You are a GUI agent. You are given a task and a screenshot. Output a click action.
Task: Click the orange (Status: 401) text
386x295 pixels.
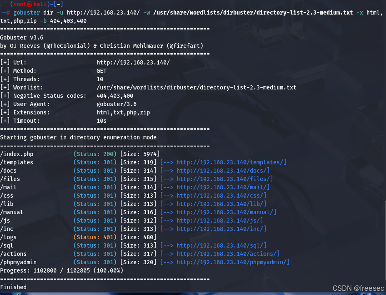pyautogui.click(x=95, y=238)
